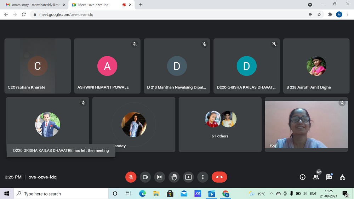Screen dimensions: 354x199
Task: Show the participants list panel
Action: point(316,177)
